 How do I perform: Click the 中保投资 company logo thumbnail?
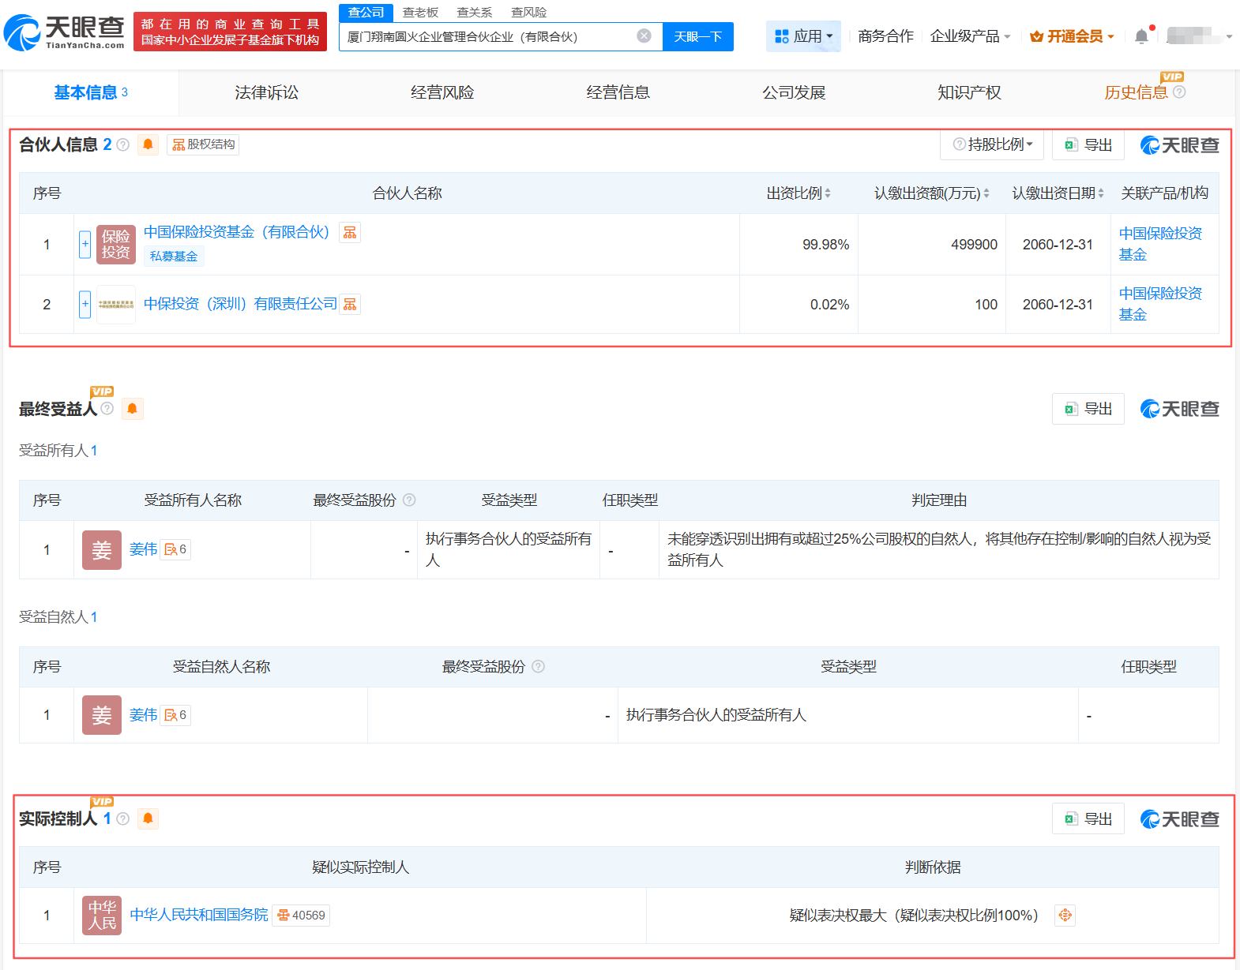pos(115,304)
